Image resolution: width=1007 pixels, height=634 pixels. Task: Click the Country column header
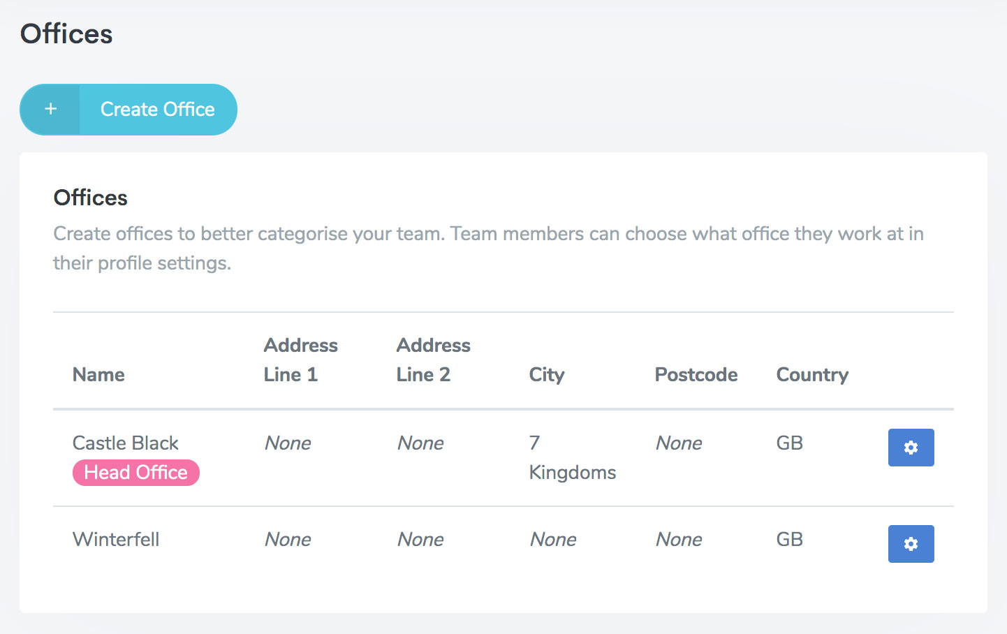pos(812,375)
